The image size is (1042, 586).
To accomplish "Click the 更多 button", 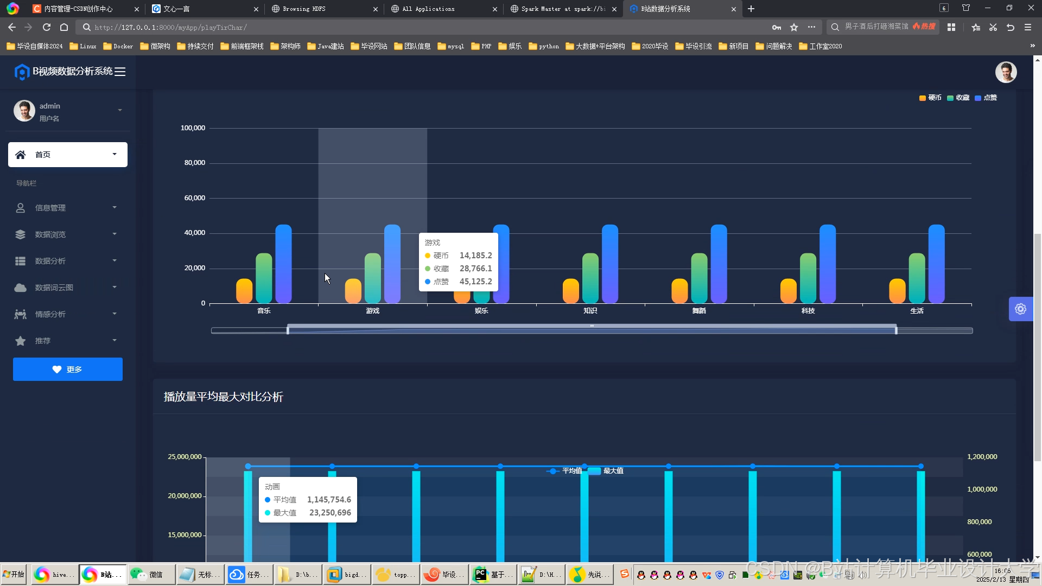I will 68,370.
